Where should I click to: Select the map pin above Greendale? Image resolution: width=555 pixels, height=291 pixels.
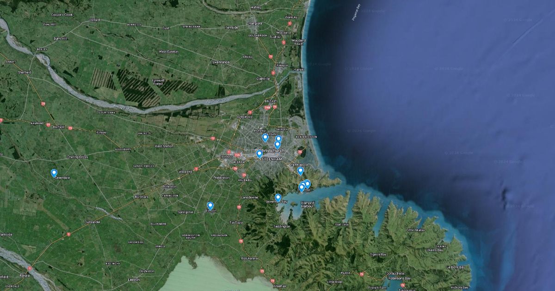(54, 173)
